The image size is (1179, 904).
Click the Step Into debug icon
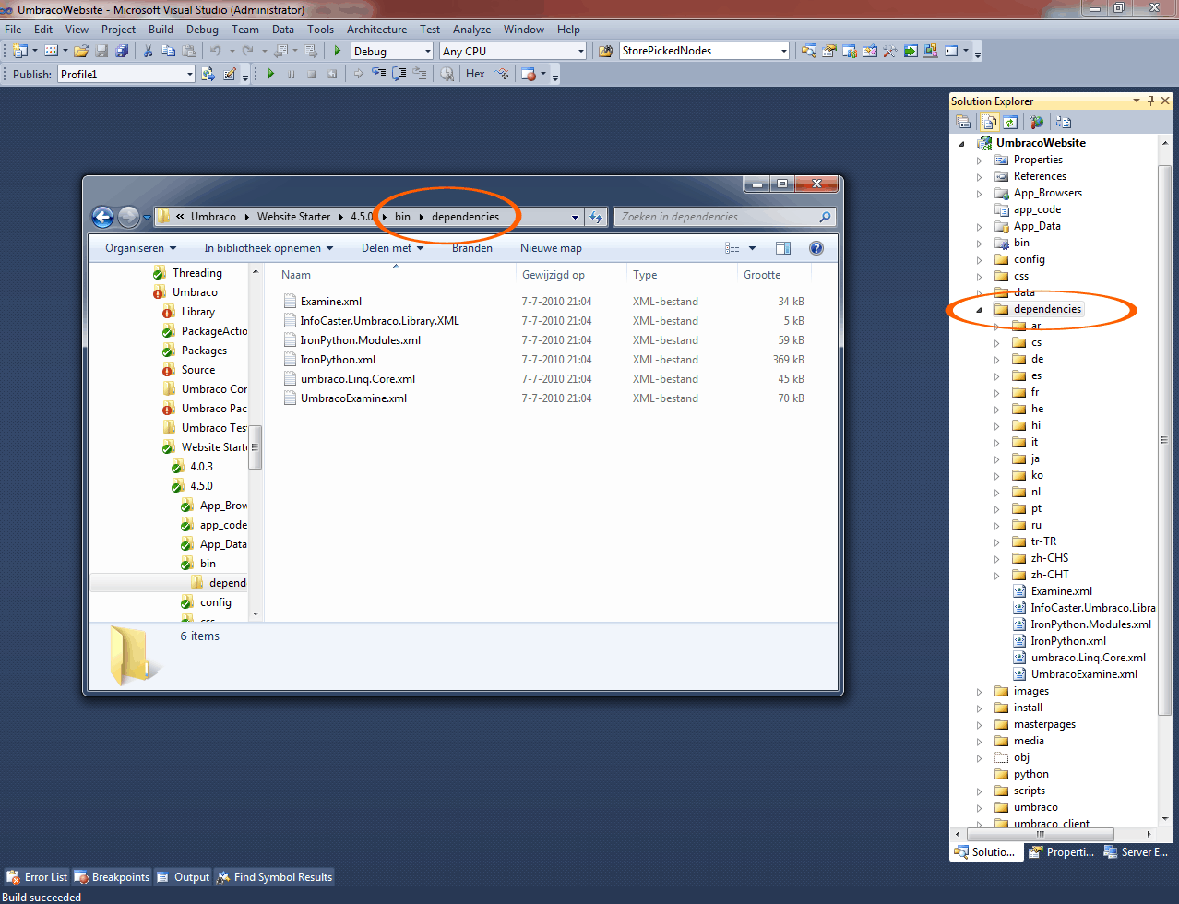[x=378, y=74]
